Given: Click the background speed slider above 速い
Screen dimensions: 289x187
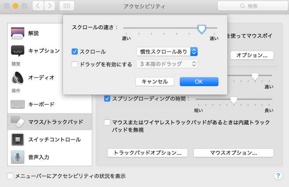Looking at the screenshot, I should (255, 77).
